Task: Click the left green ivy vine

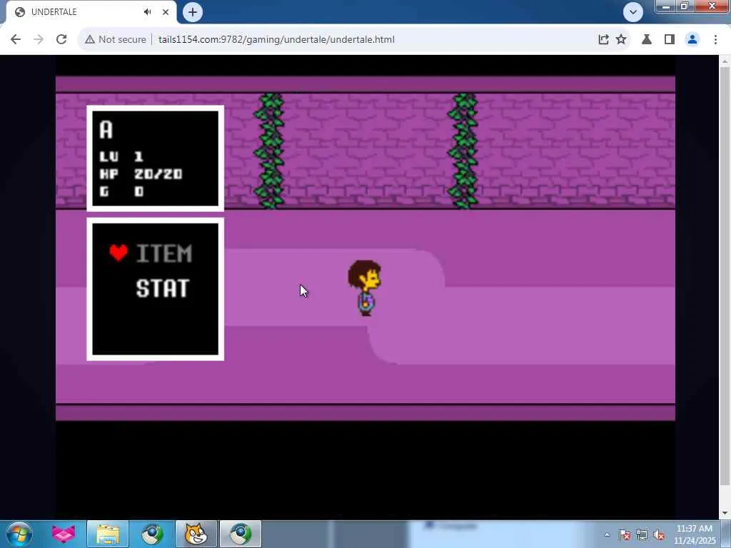Action: (269, 151)
